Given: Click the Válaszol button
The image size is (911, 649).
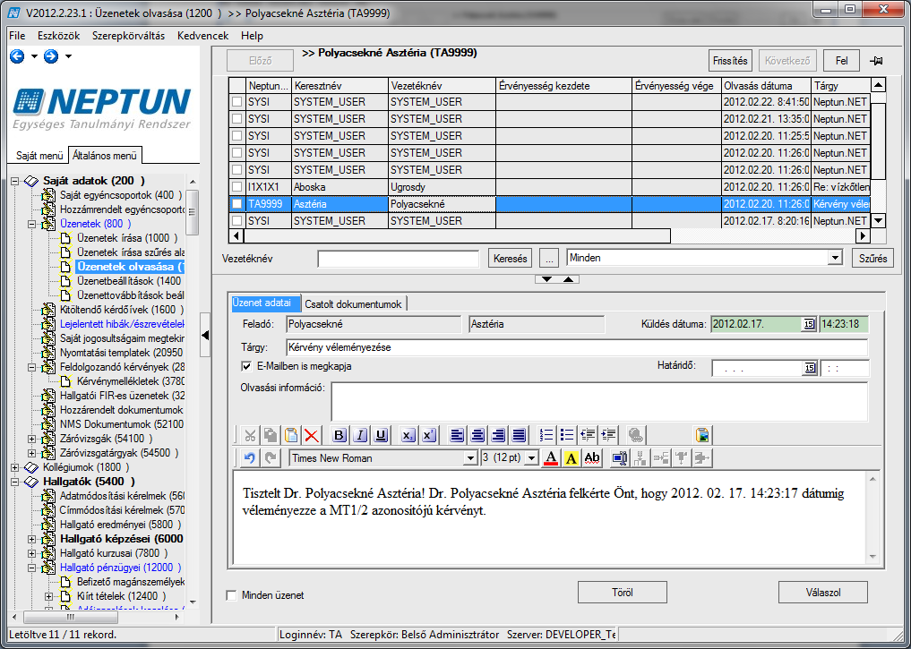Looking at the screenshot, I should (823, 593).
